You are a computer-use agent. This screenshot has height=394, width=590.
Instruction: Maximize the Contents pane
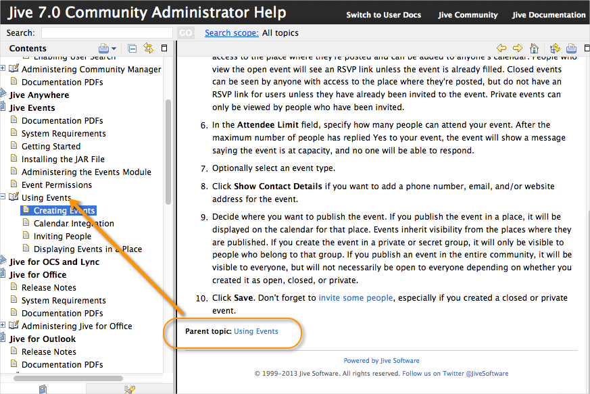pos(164,48)
